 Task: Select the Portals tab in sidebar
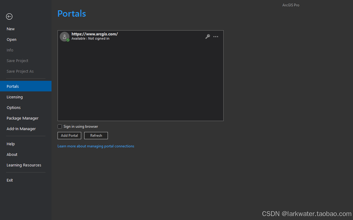26,86
